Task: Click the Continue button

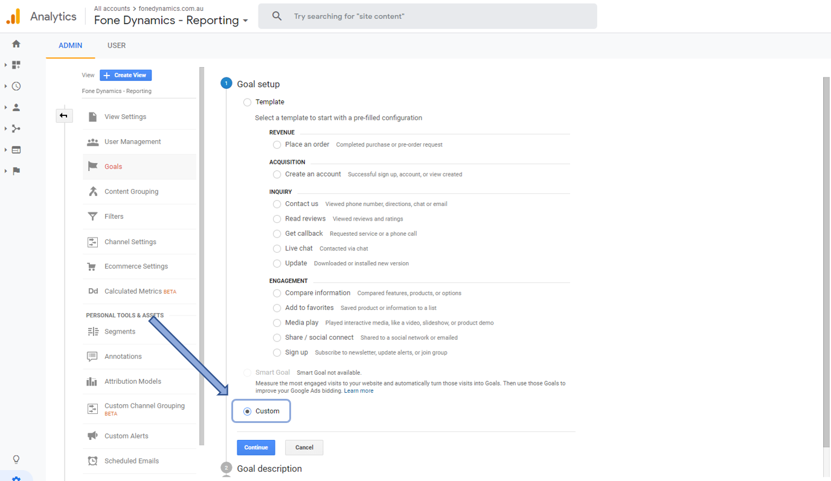Action: click(256, 447)
